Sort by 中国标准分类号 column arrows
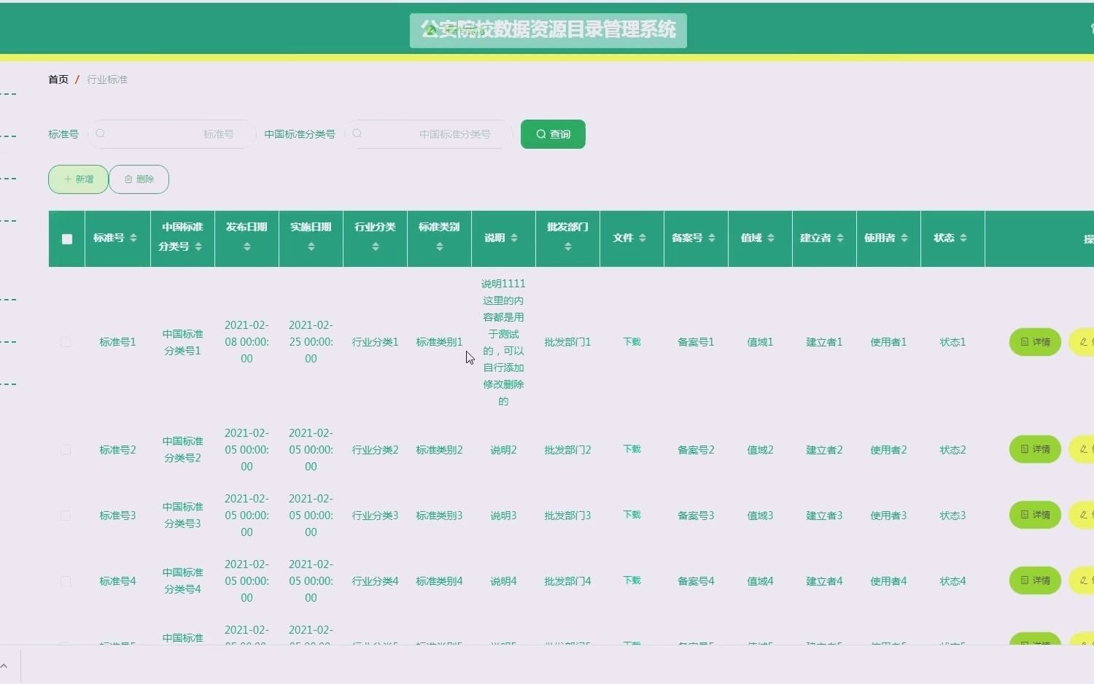Screen dimensions: 1094x684 point(198,247)
